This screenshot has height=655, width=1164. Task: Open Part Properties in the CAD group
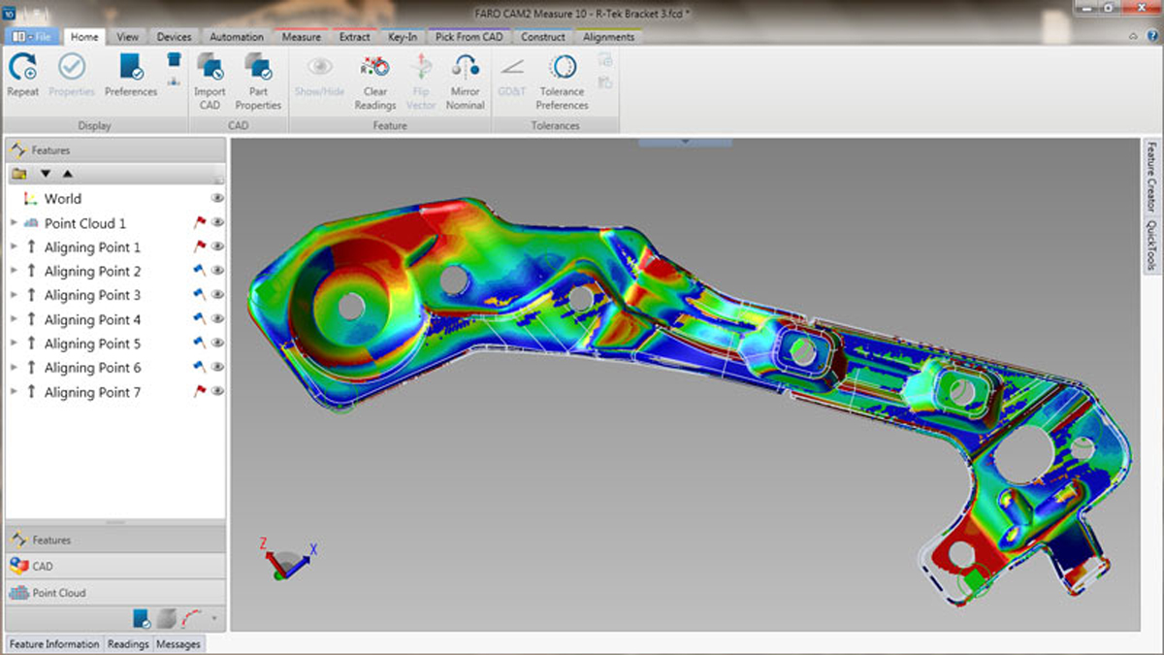click(258, 70)
